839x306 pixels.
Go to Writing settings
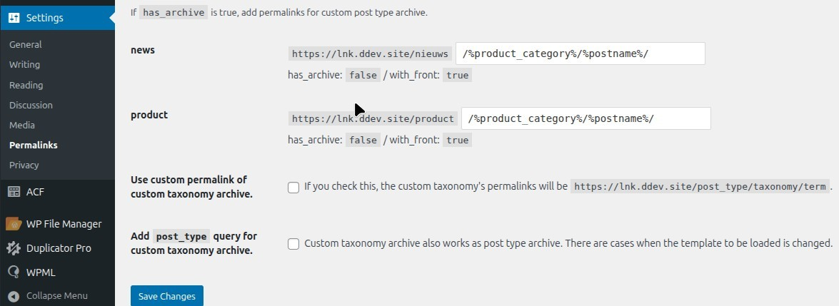coord(25,64)
